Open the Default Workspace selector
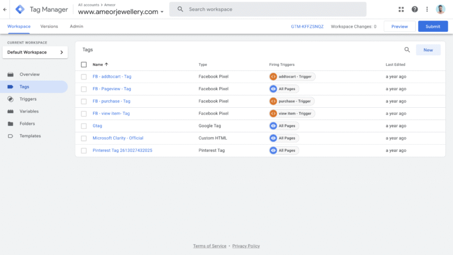Image resolution: width=453 pixels, height=255 pixels. tap(35, 52)
